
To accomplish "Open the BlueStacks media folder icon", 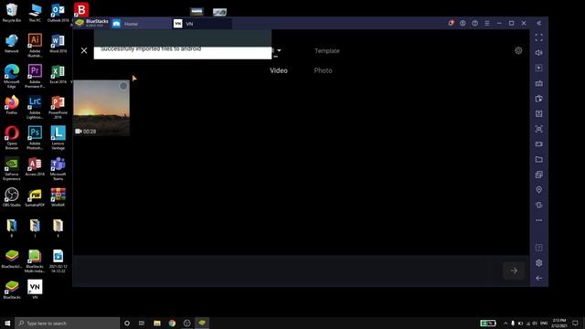I will (538, 159).
